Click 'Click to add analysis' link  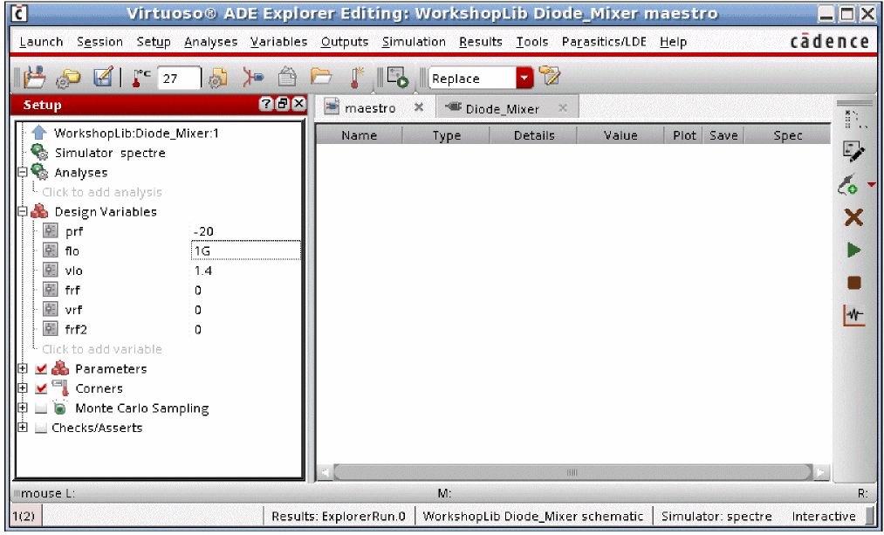(x=102, y=192)
